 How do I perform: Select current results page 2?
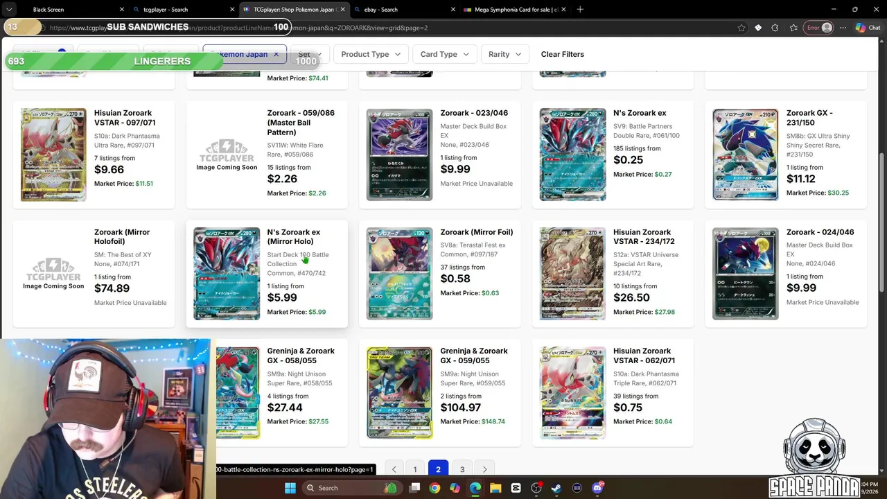pos(438,469)
